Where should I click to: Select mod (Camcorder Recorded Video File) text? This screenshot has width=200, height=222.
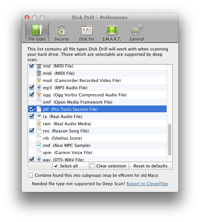pos(82,80)
